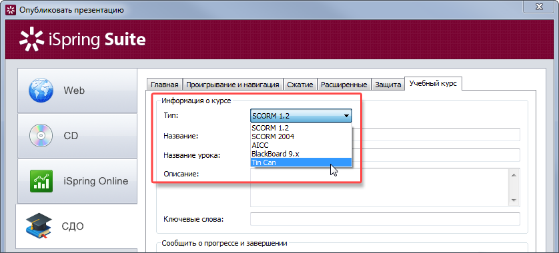Click the Ключевые слова input field
The height and width of the screenshot is (253, 559).
point(385,218)
